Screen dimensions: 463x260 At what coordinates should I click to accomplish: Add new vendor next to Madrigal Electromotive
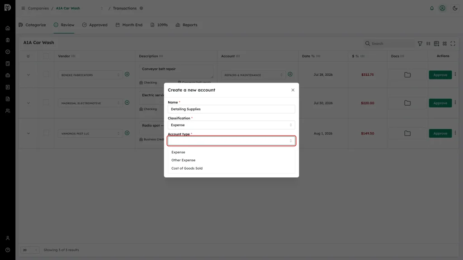127,102
